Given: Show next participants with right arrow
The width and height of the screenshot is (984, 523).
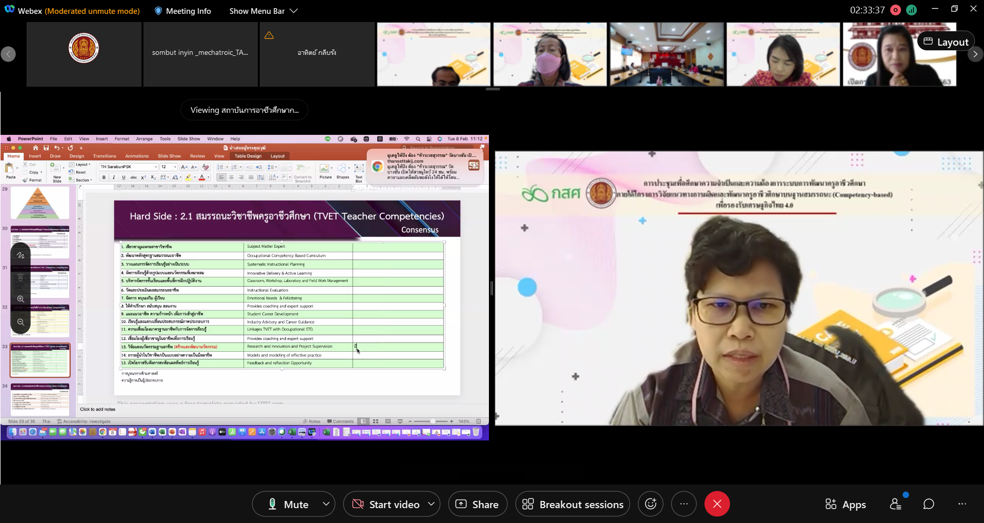Looking at the screenshot, I should point(975,54).
